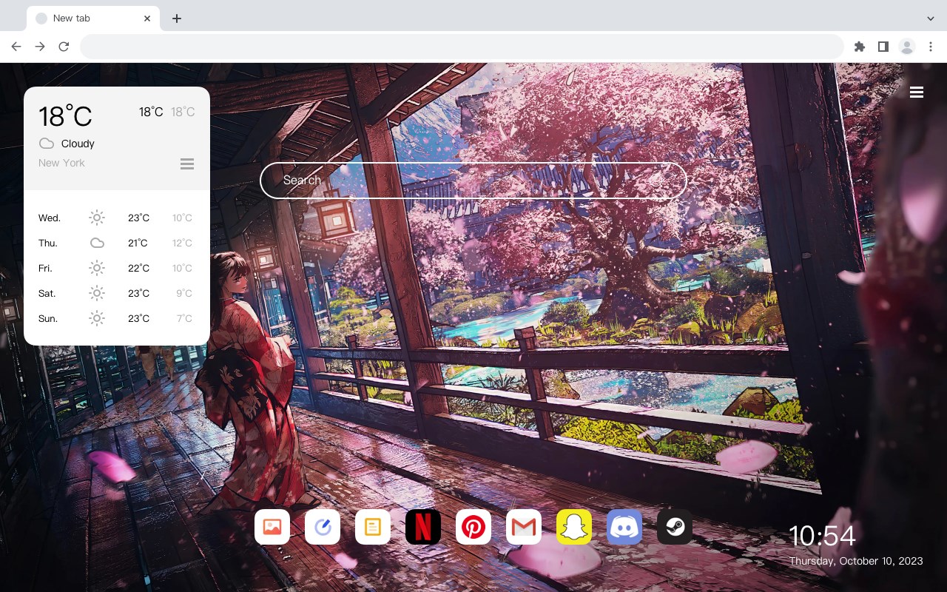The image size is (947, 592).
Task: Click the 10:54 clock display
Action: tap(822, 536)
